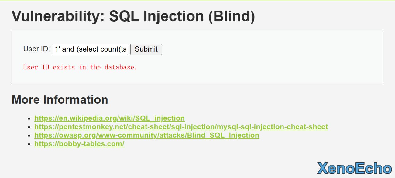Click the red "User ID exists" result message

[80, 67]
